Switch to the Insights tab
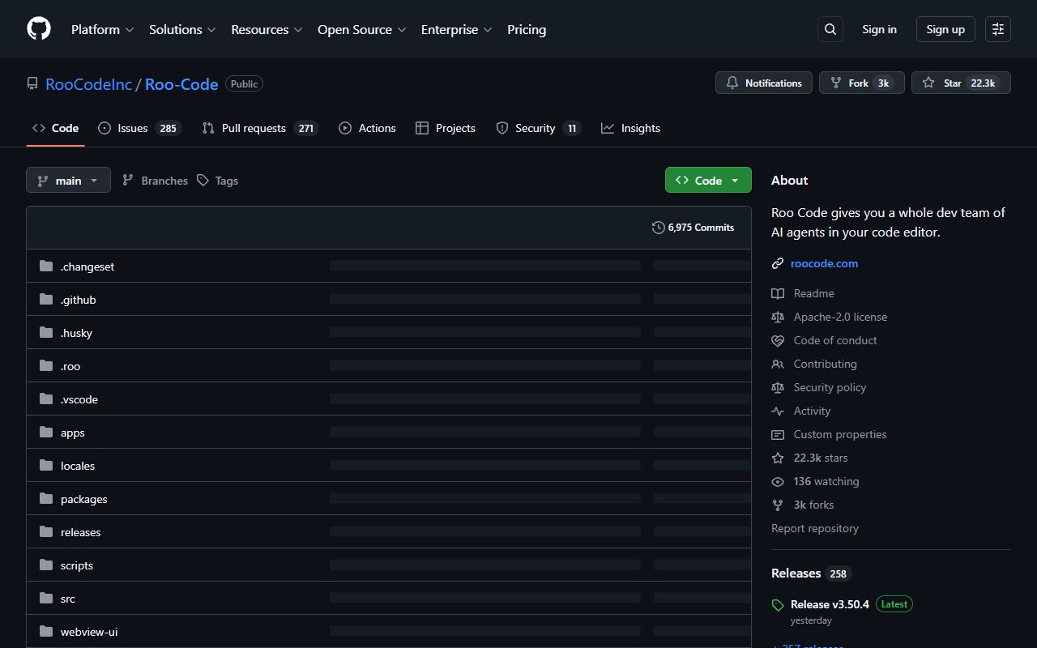 [x=631, y=127]
